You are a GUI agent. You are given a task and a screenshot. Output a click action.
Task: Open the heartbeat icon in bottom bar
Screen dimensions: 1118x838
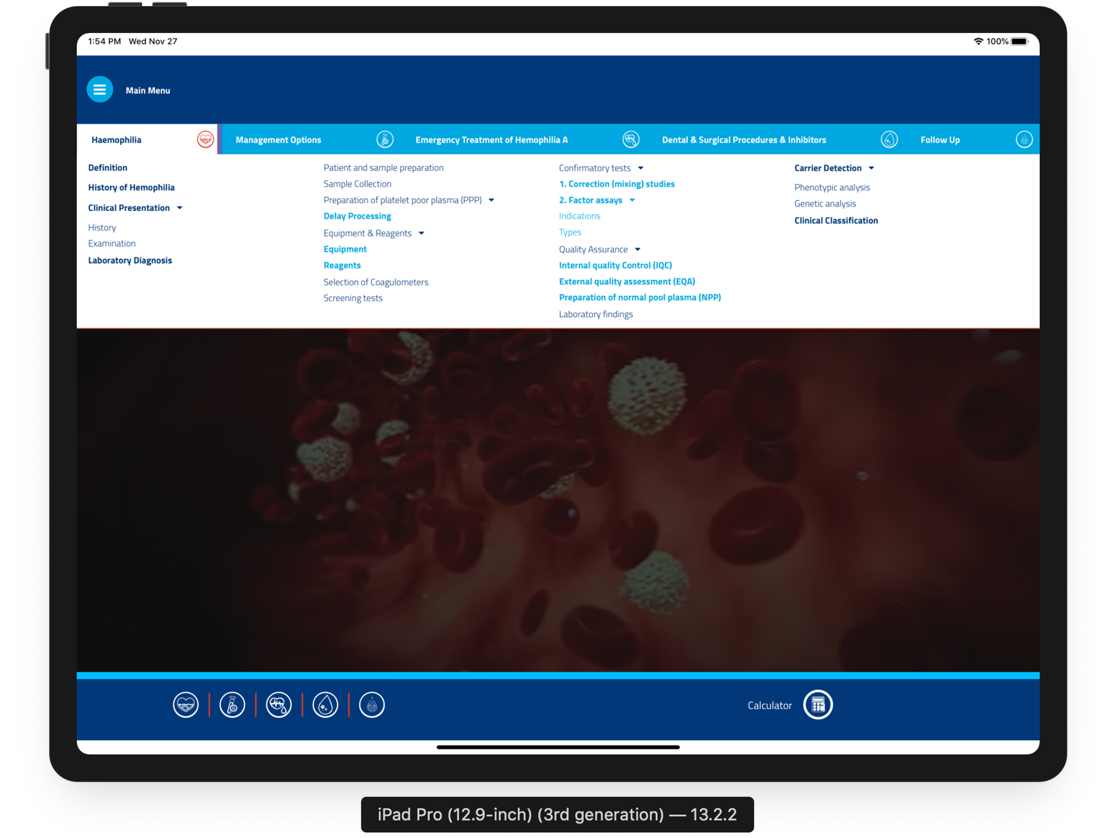click(x=279, y=705)
